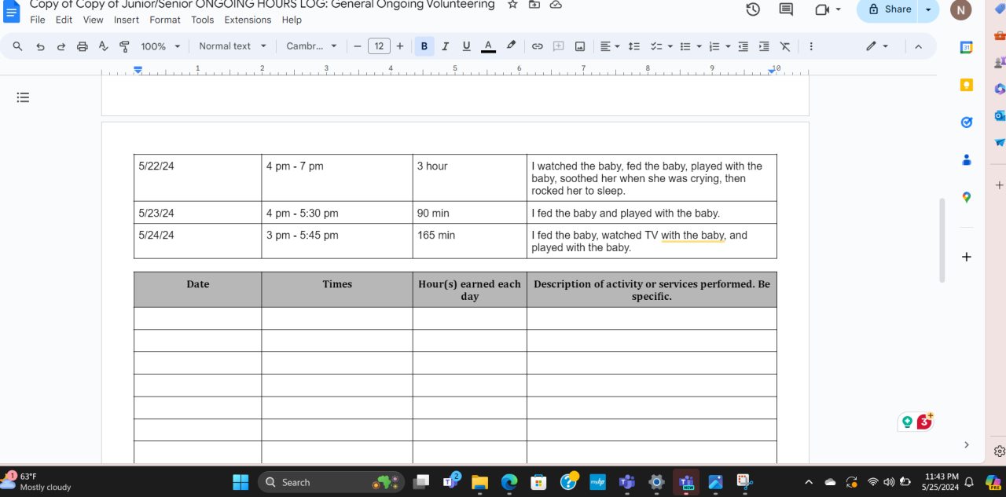The image size is (1006, 497).
Task: Open the text alignment dropdown
Action: 610,46
